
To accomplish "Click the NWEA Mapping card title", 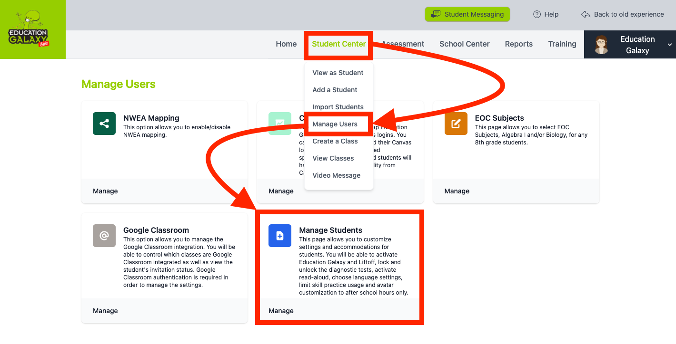I will (151, 118).
